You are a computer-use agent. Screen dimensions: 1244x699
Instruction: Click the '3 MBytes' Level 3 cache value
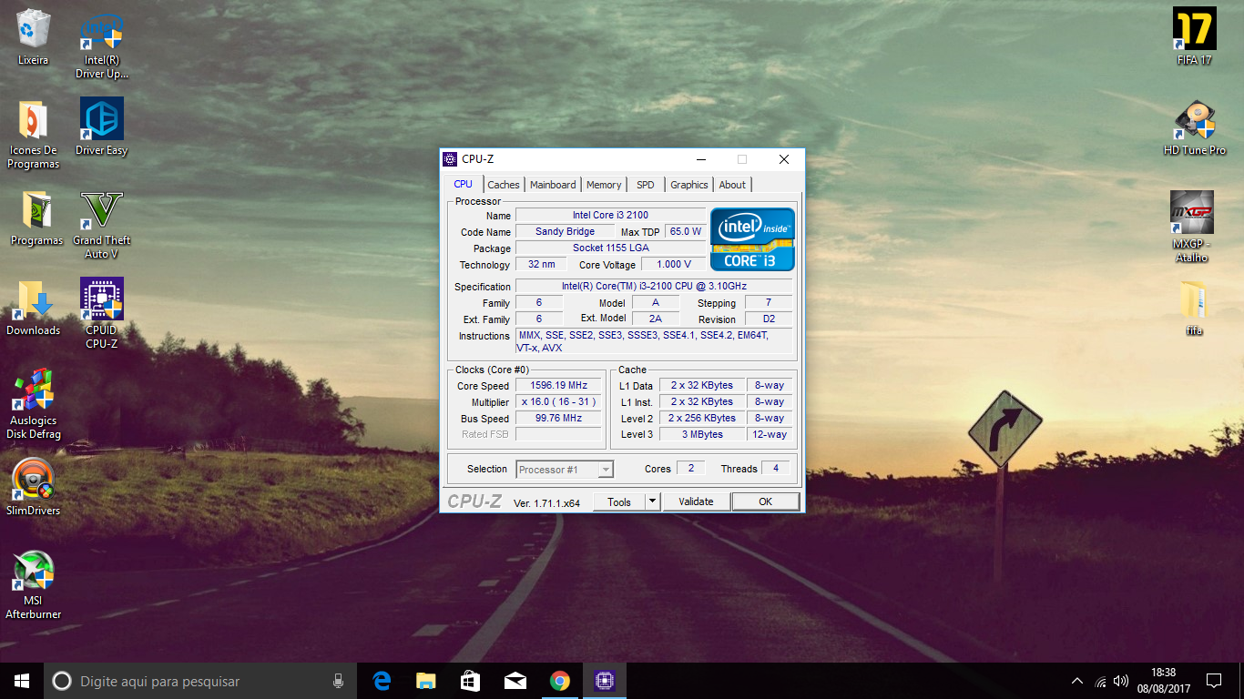[702, 434]
